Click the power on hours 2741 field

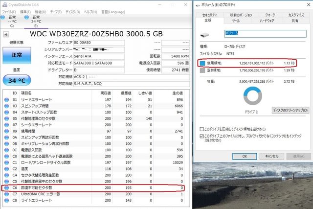pos(175,70)
